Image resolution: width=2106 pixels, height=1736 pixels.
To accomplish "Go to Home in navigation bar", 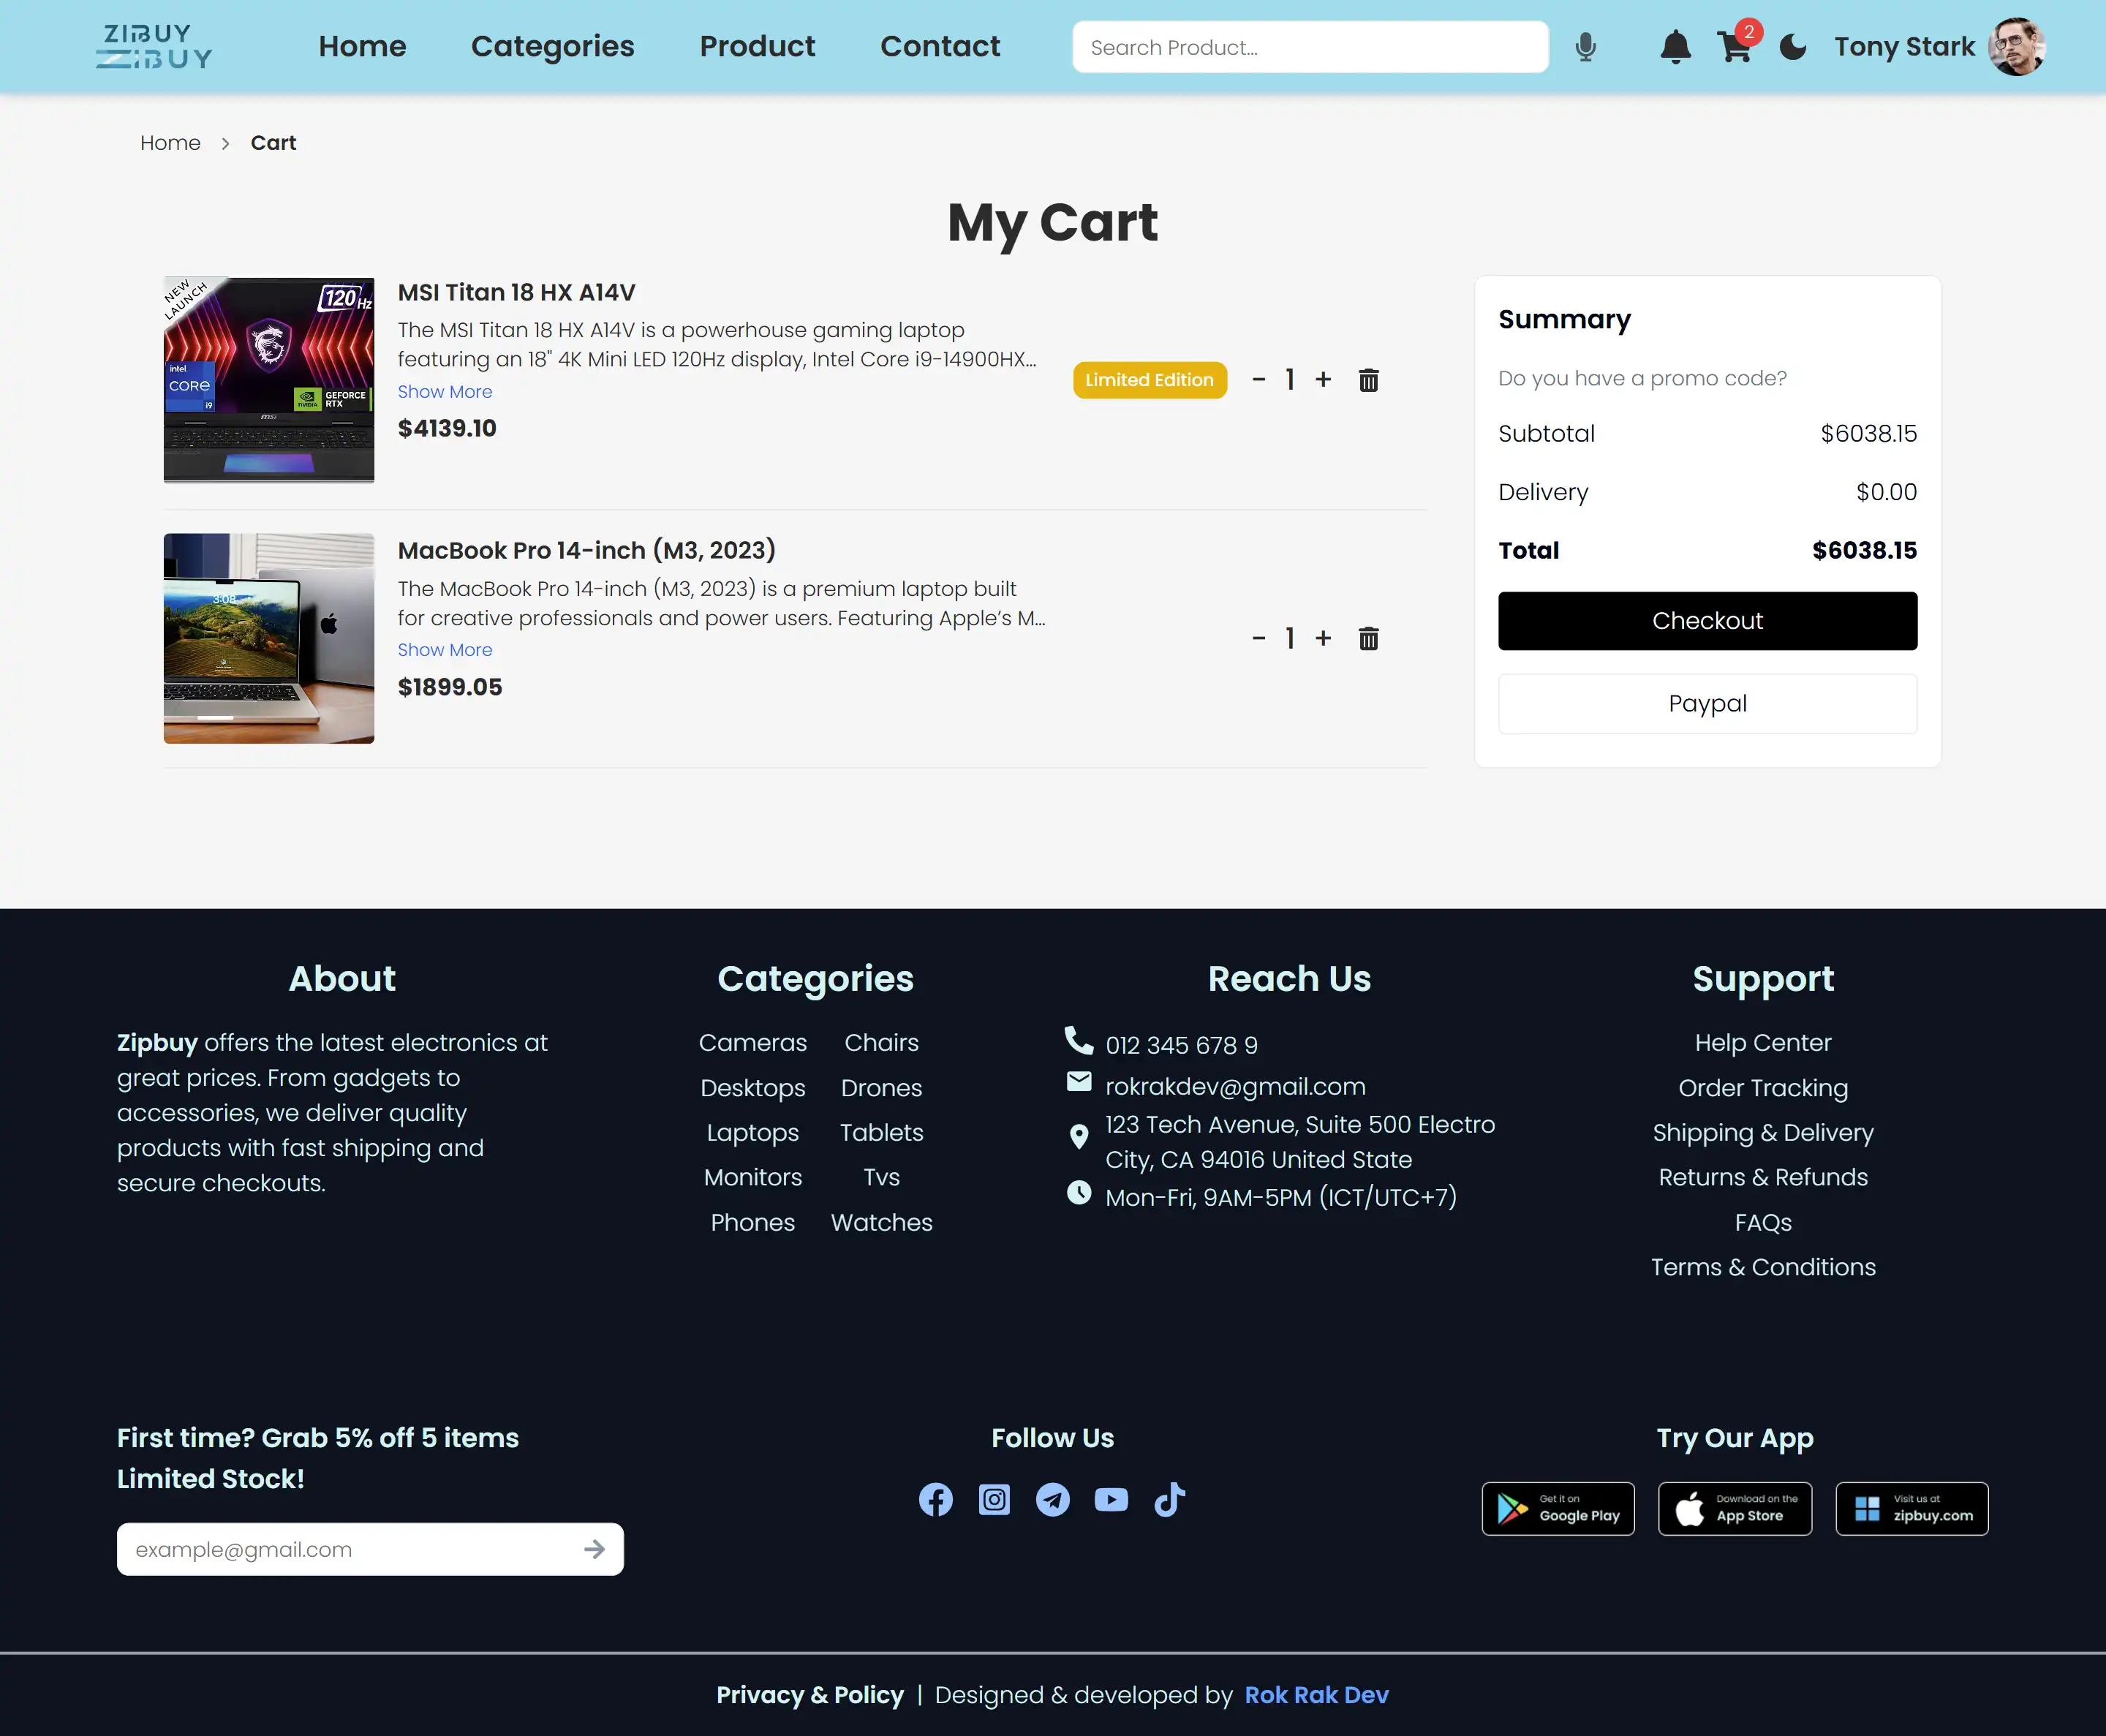I will (362, 46).
